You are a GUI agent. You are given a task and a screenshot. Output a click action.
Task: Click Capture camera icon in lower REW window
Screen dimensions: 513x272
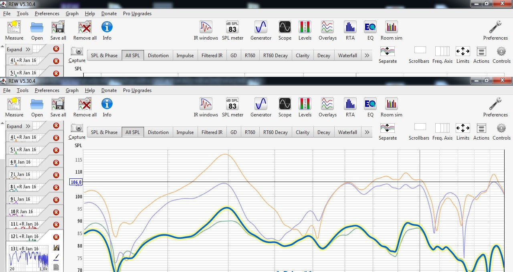77,128
